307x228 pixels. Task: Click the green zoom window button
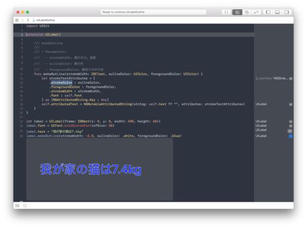(x=28, y=12)
